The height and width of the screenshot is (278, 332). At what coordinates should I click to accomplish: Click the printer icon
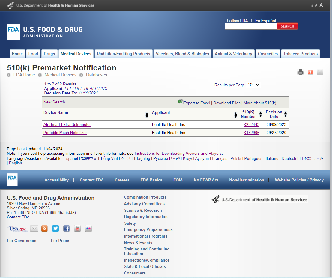(300, 72)
